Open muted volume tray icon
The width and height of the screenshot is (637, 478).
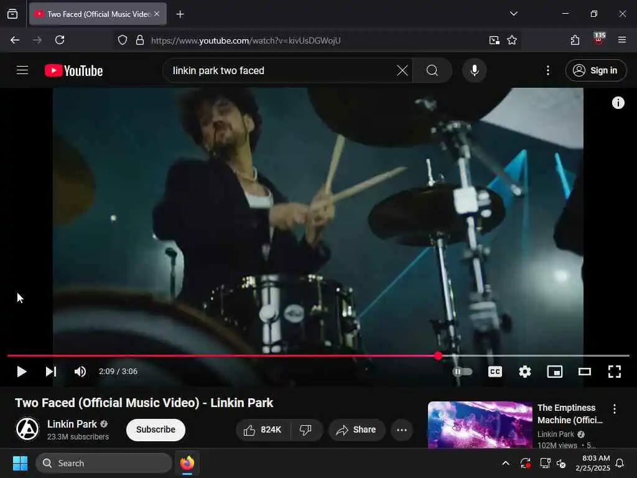[x=562, y=463]
